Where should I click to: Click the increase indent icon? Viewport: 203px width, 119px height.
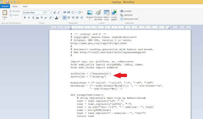[69, 12]
